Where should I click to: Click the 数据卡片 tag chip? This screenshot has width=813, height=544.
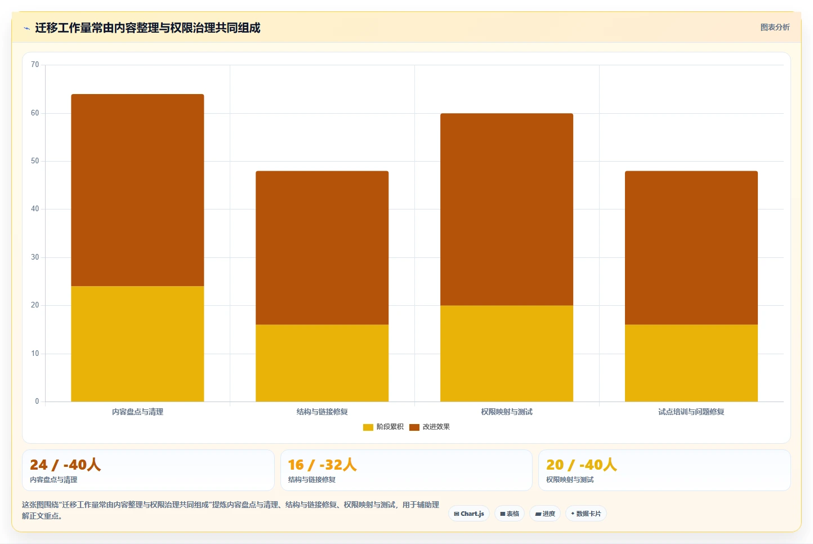point(586,514)
